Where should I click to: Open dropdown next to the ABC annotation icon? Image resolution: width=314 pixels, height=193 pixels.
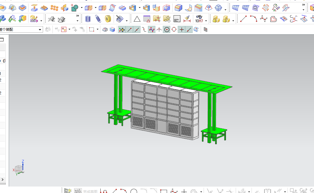(41, 21)
